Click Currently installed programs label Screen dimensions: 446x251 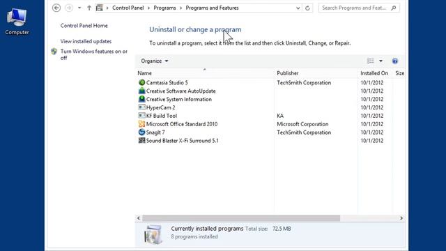pos(207,229)
